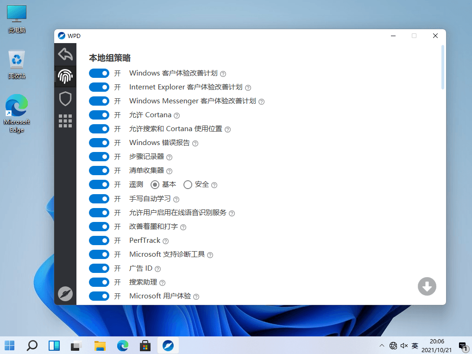The height and width of the screenshot is (354, 472).
Task: Toggle 步骤记录器 switch
Action: point(99,157)
